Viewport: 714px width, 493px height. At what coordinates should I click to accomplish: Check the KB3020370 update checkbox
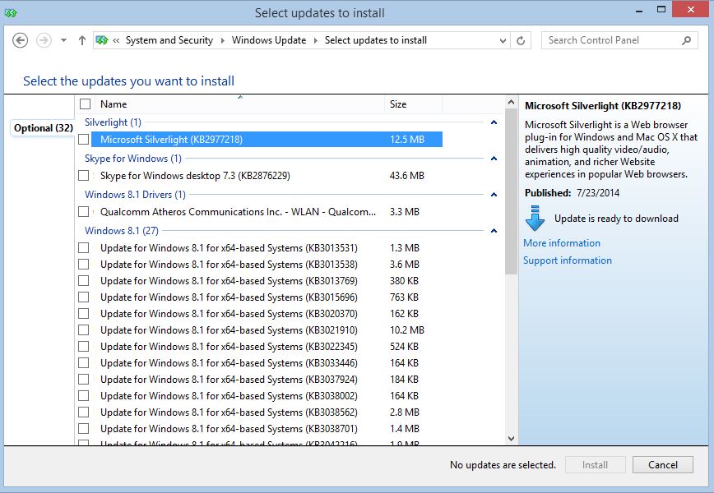tap(84, 314)
